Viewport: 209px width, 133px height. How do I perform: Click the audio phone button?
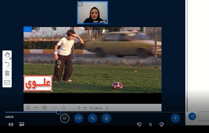93,118
